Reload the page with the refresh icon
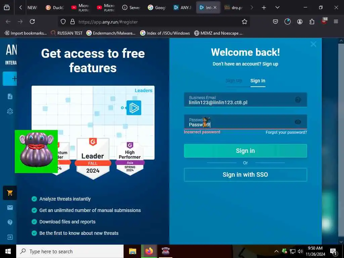 [x=32, y=21]
